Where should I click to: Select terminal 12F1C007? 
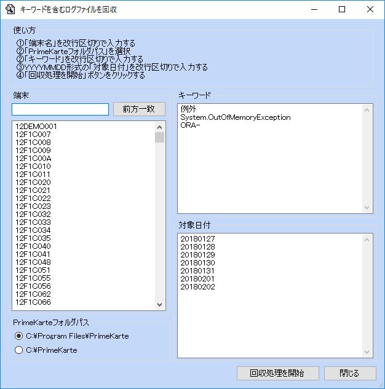(33, 135)
